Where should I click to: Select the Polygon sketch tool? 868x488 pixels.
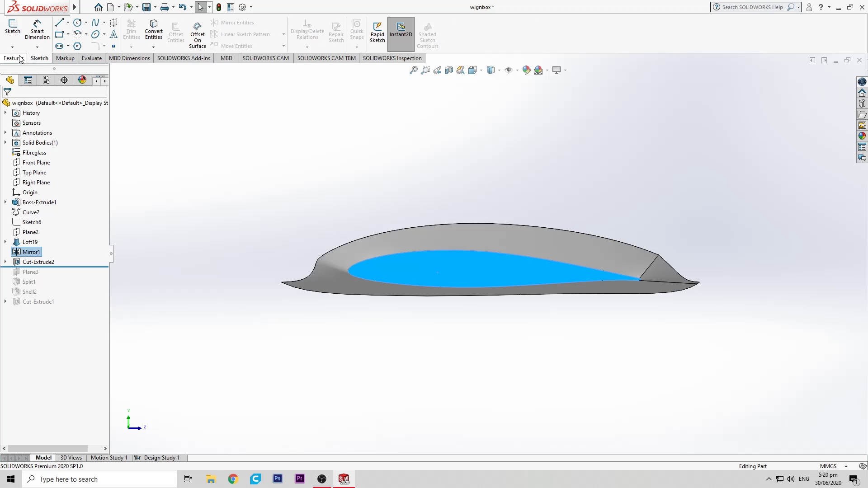point(77,46)
